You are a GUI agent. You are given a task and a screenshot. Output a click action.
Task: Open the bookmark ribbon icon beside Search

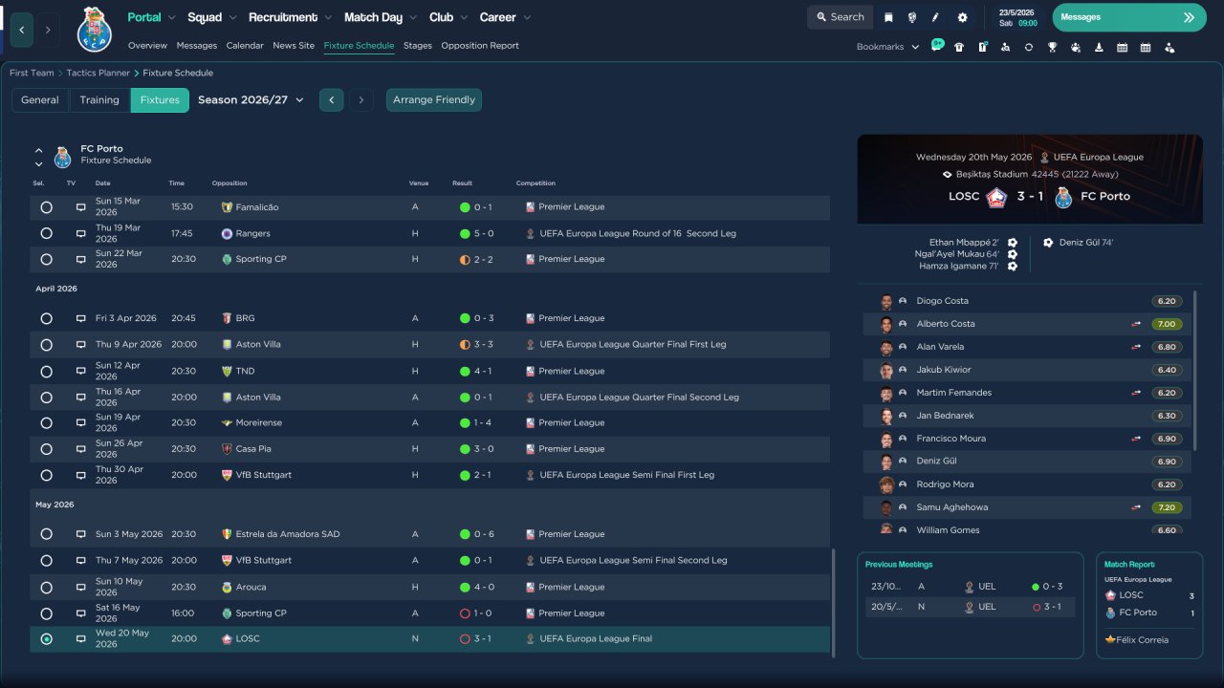888,17
